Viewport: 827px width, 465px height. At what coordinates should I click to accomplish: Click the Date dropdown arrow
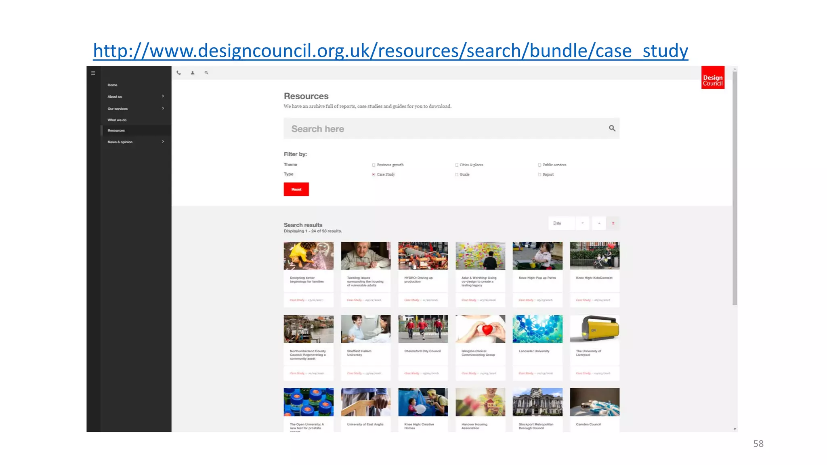[582, 223]
